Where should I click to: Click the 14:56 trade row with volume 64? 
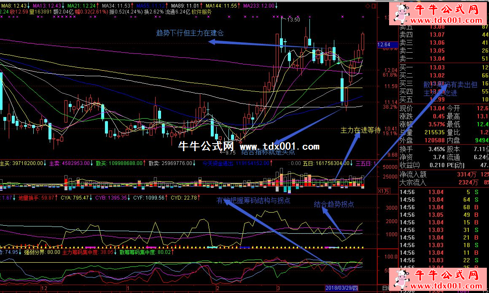click(444, 200)
